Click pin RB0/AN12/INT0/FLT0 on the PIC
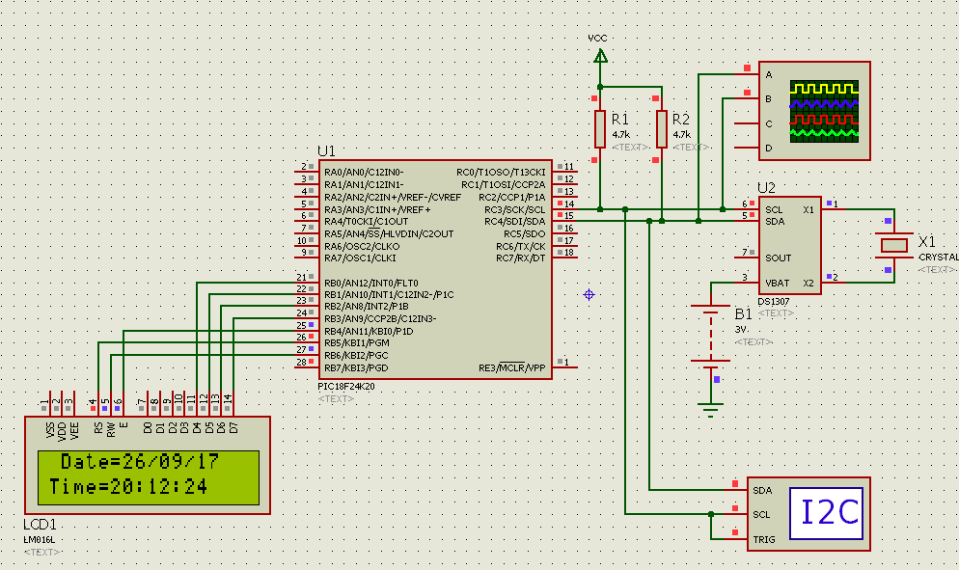 click(x=370, y=284)
